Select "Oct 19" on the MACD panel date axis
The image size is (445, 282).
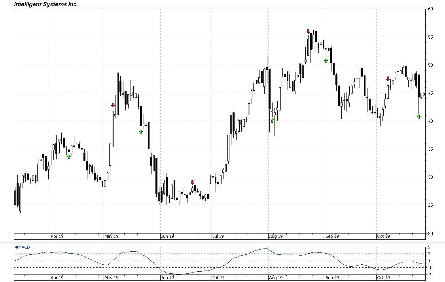tap(383, 278)
